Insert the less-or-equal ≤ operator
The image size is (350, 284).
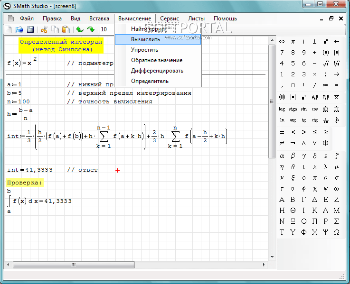(315, 132)
